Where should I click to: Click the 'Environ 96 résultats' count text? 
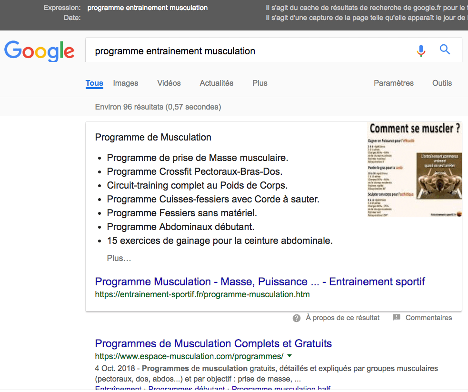pos(158,107)
